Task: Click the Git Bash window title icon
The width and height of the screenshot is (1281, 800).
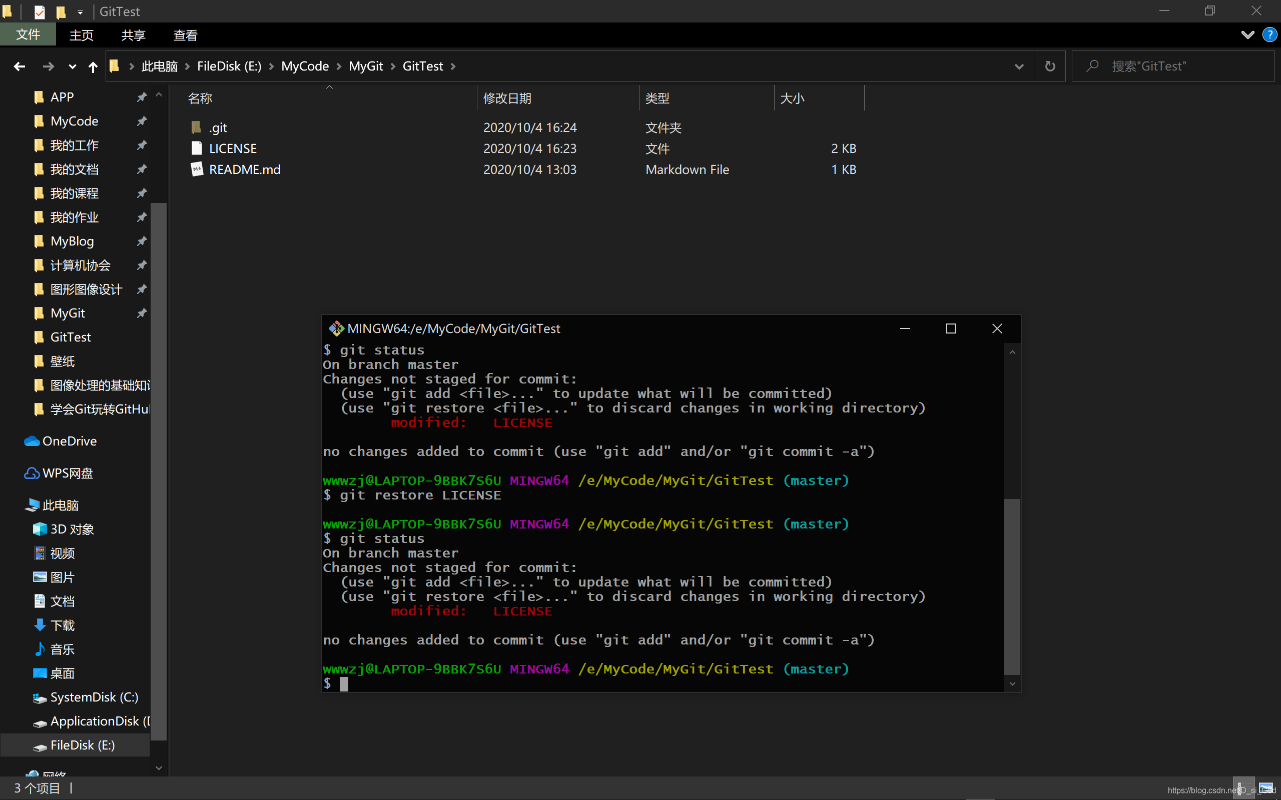Action: pos(336,328)
